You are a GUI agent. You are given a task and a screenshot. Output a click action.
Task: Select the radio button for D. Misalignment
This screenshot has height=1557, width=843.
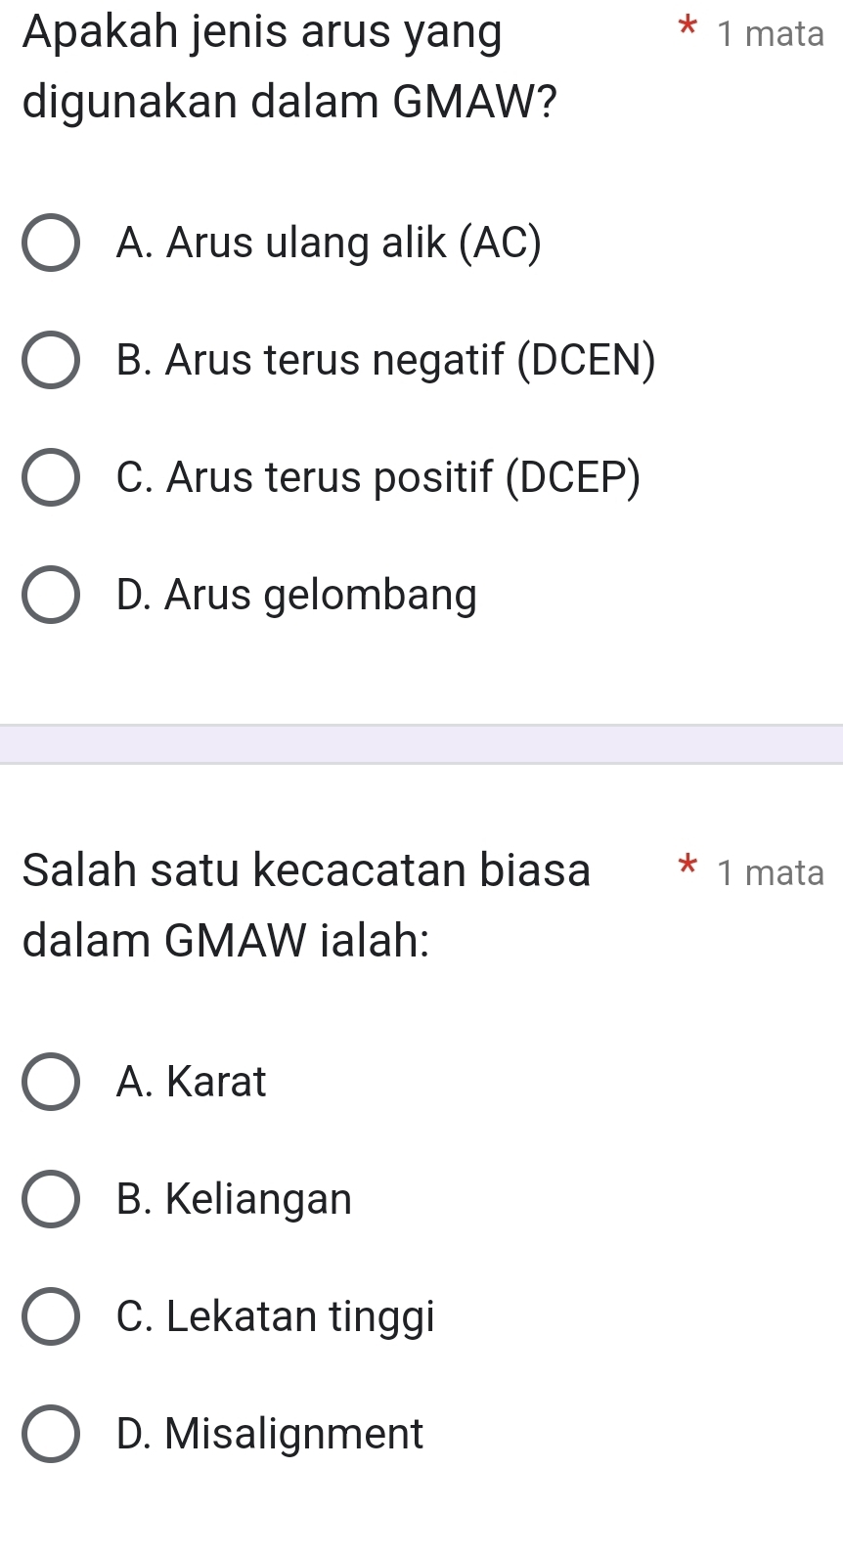(x=51, y=1434)
